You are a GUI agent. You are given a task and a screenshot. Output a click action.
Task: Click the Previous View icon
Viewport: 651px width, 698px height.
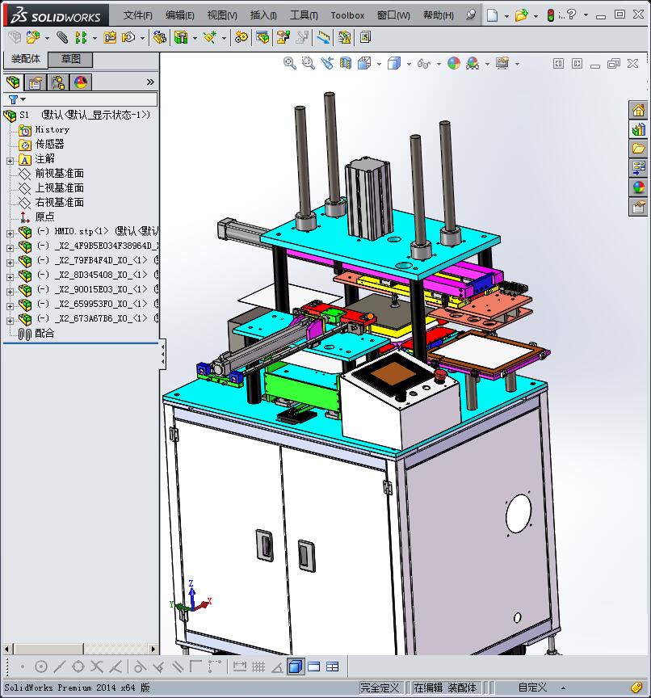click(x=327, y=63)
